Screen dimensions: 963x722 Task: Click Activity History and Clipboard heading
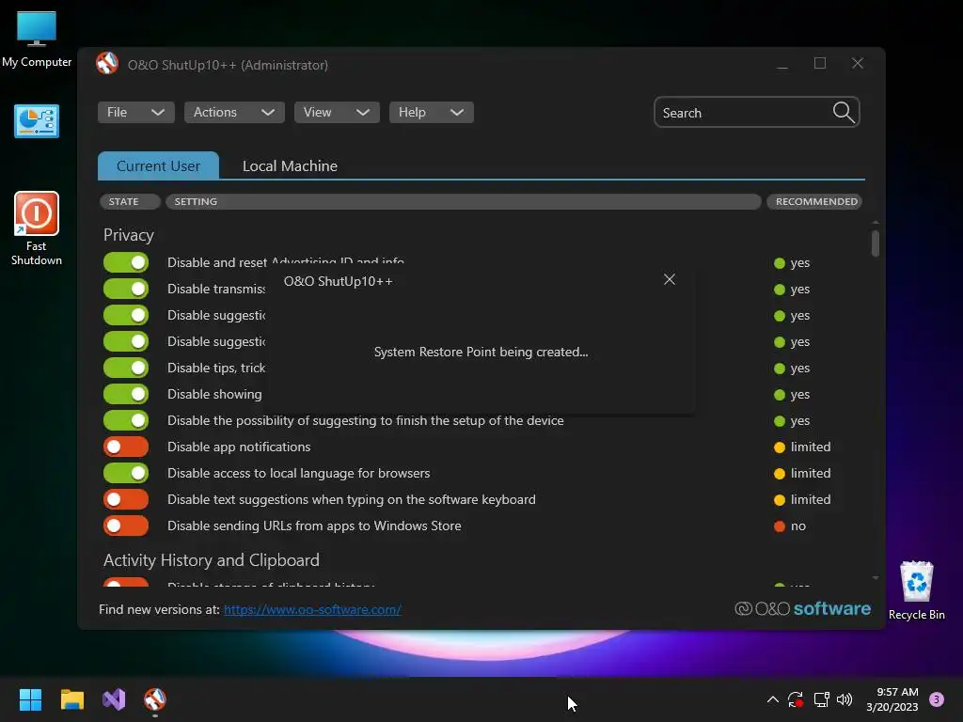coord(212,560)
